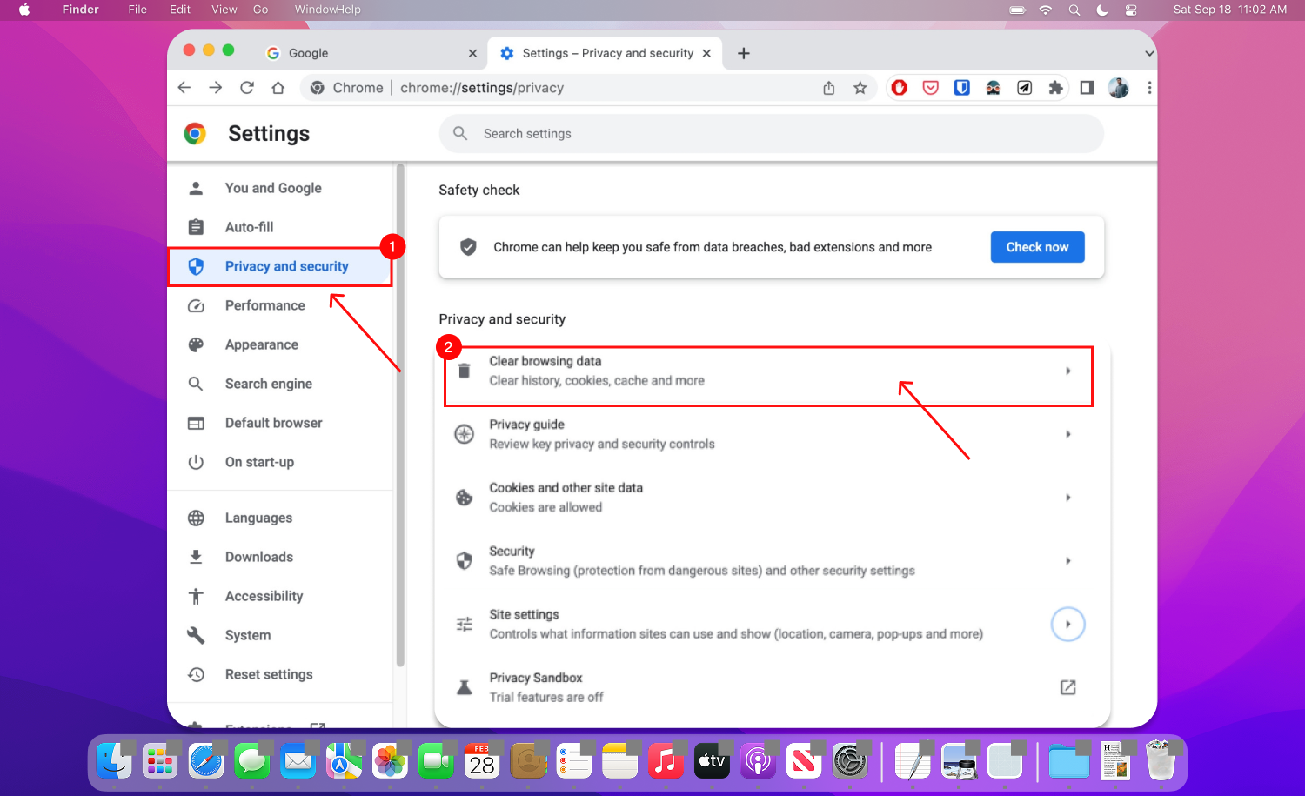
Task: Expand the tab search chevron
Action: (1149, 53)
